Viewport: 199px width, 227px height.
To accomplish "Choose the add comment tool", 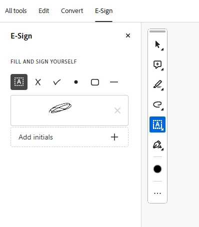I will click(x=157, y=64).
